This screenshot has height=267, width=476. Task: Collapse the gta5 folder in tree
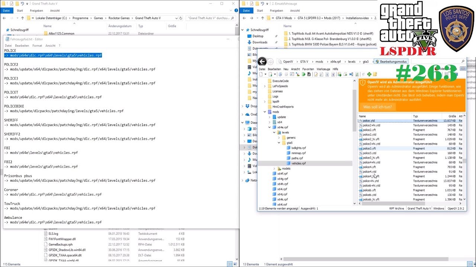coord(279,143)
